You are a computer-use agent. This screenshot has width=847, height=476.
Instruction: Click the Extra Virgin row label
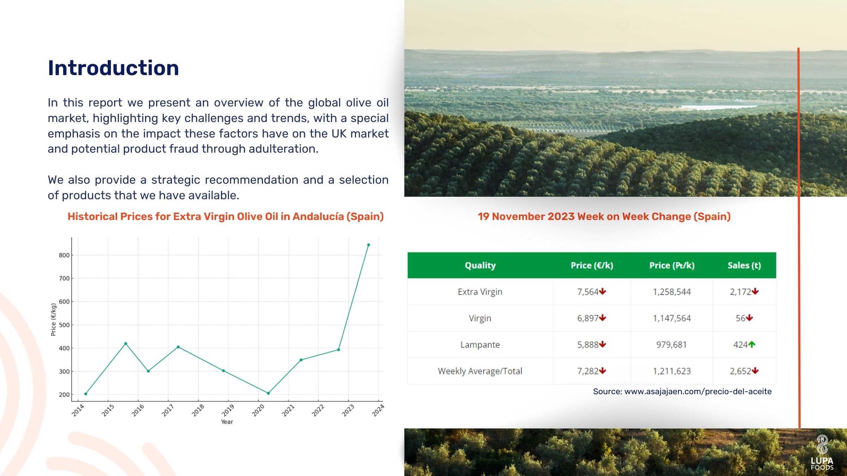pyautogui.click(x=480, y=292)
